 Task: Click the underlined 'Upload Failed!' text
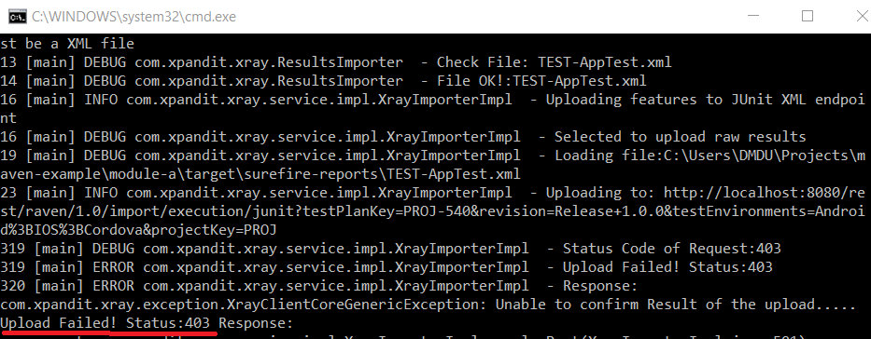59,323
